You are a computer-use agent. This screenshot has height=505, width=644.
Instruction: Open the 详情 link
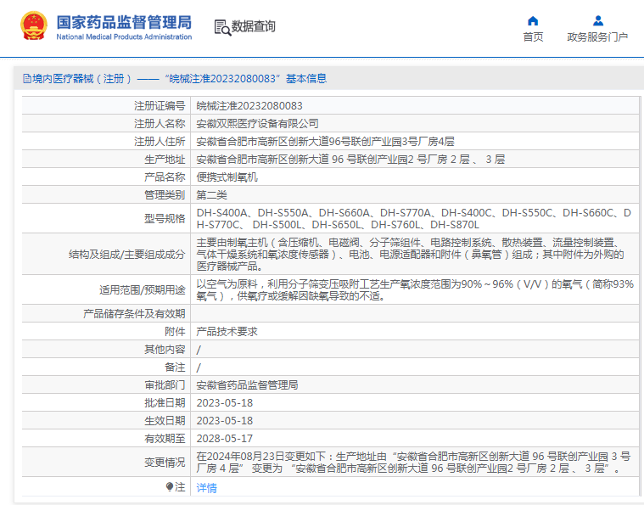(x=207, y=488)
